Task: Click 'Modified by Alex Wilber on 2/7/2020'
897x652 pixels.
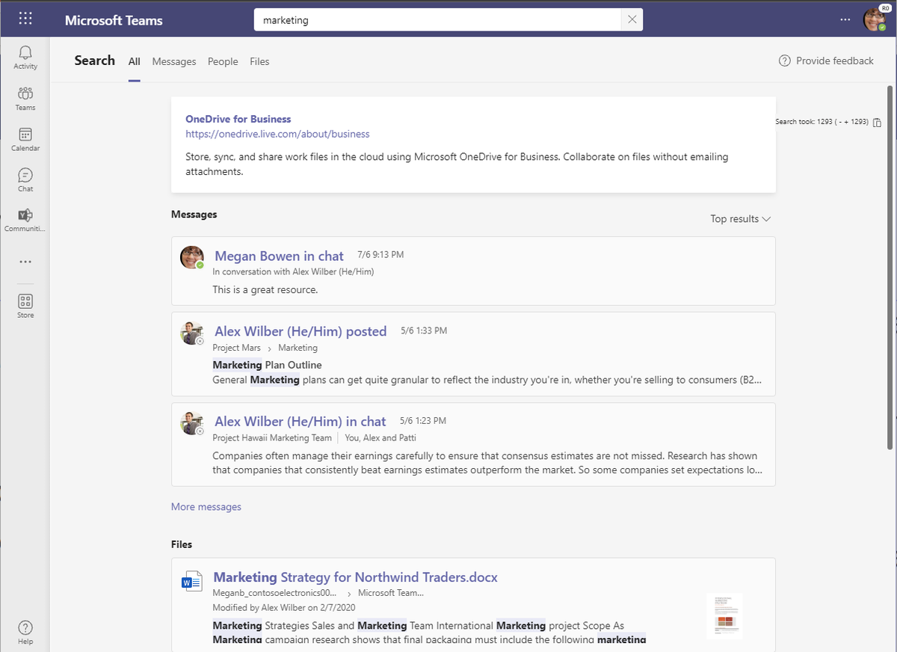Action: [283, 608]
